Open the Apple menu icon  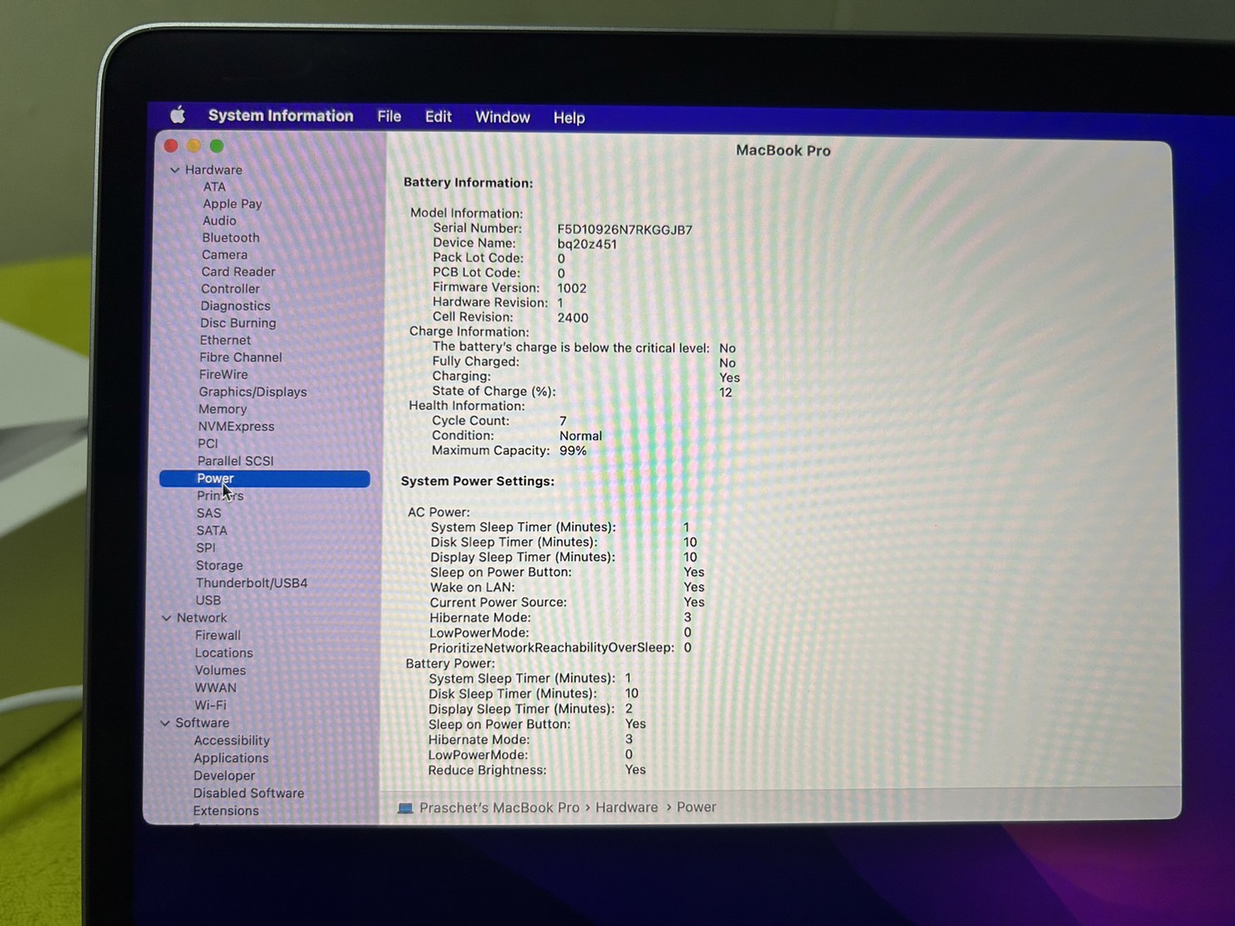pyautogui.click(x=178, y=115)
